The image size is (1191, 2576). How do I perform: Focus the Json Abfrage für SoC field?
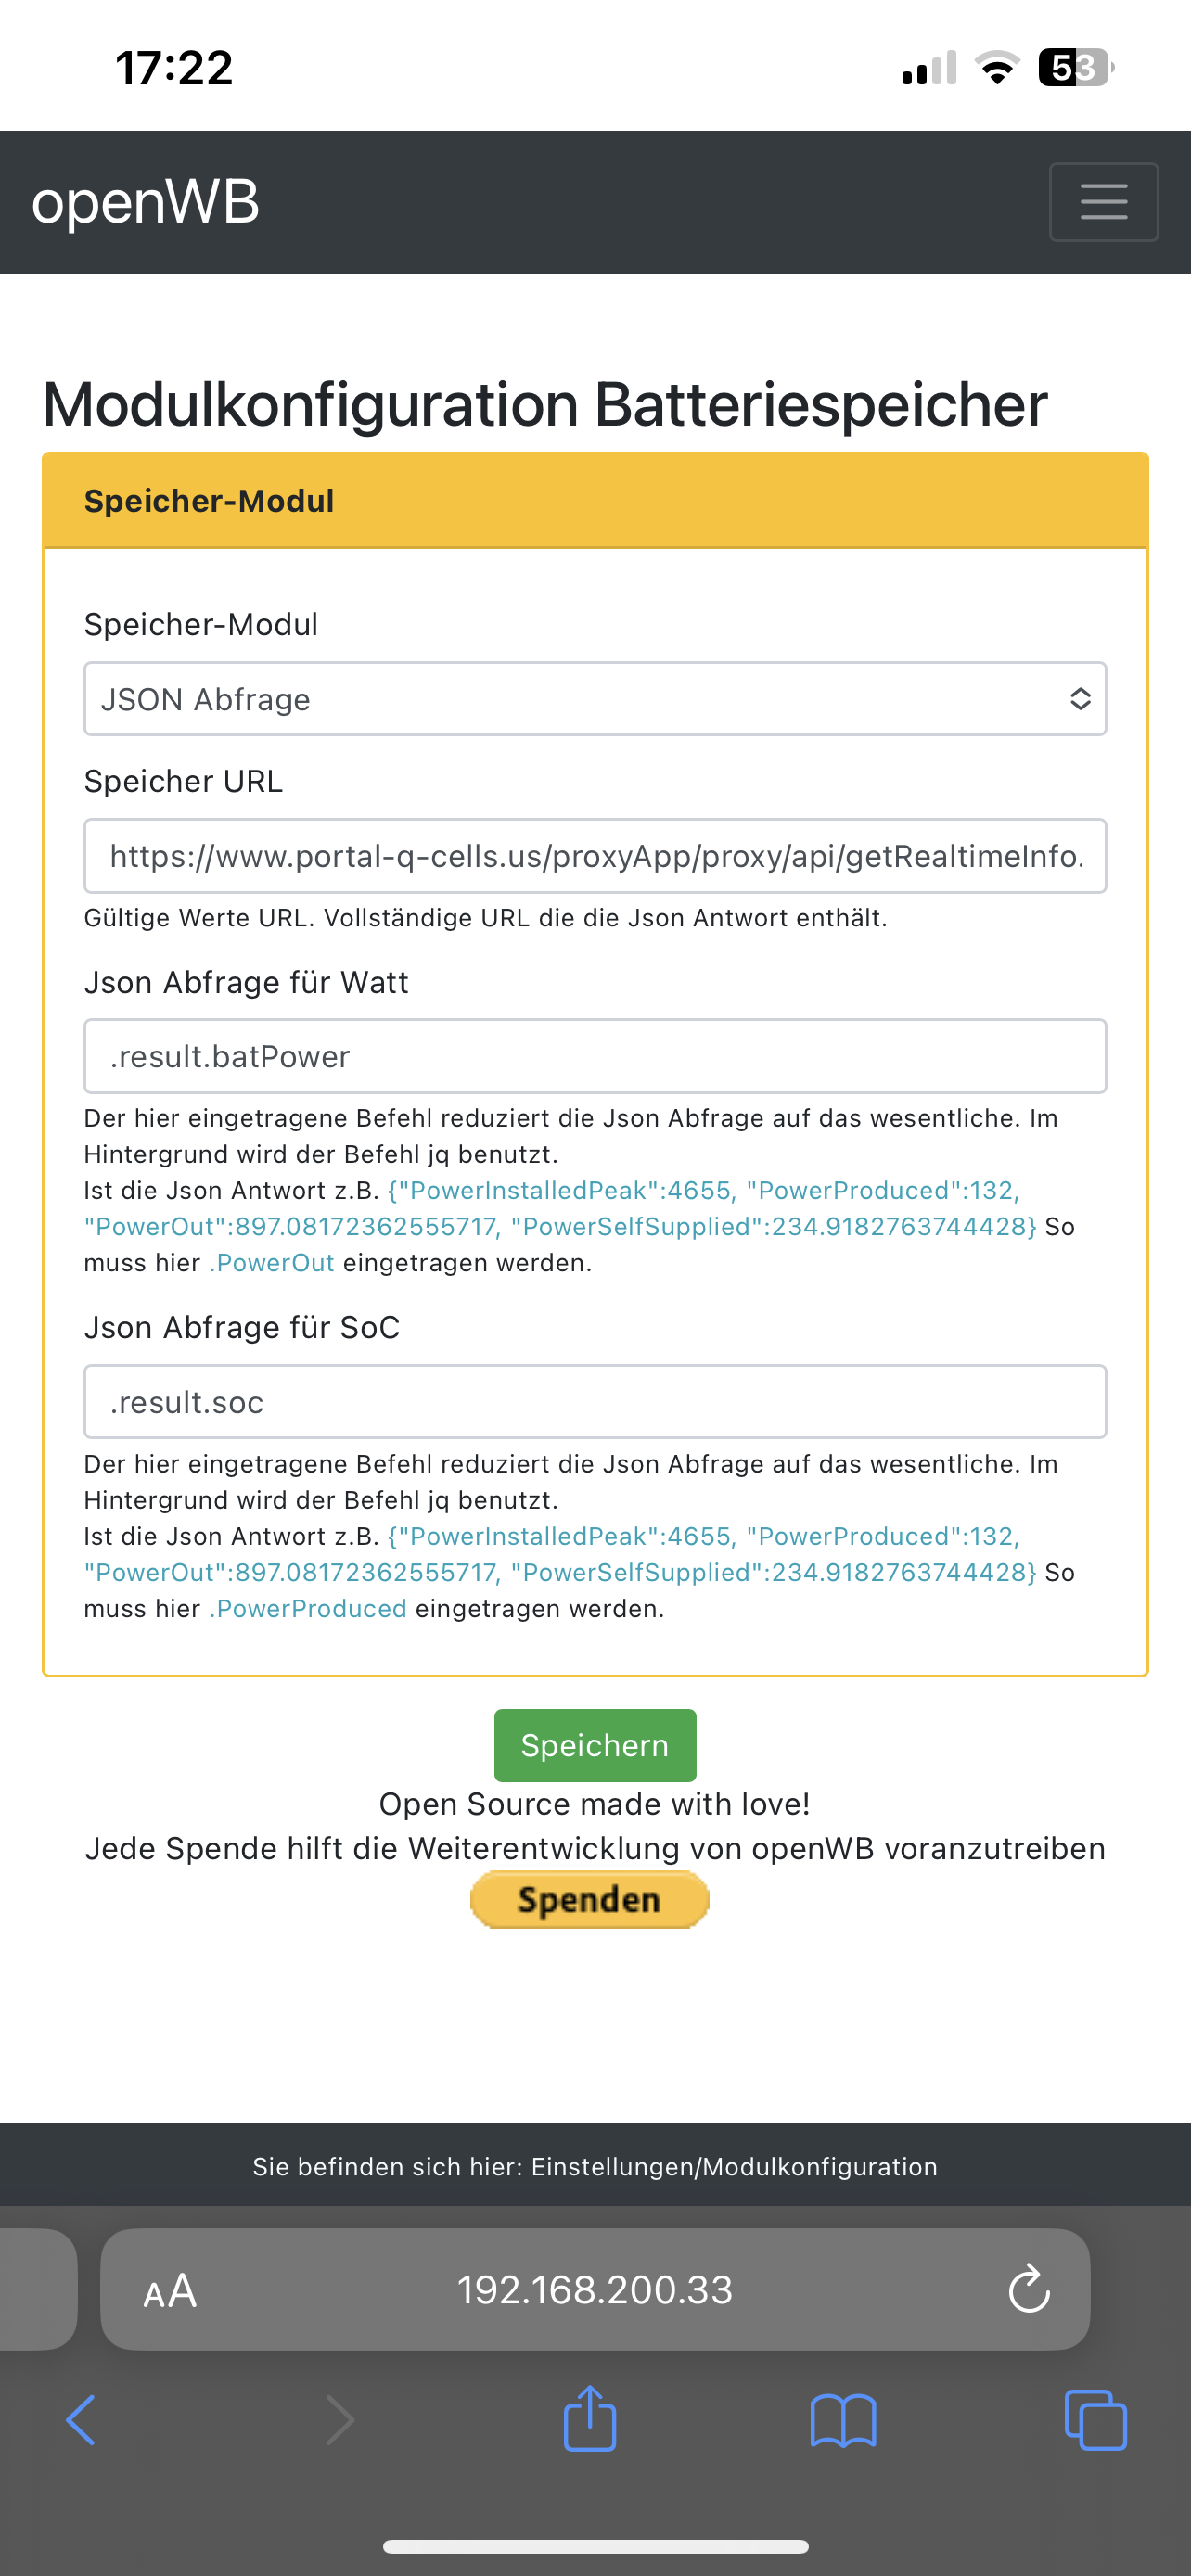[595, 1402]
